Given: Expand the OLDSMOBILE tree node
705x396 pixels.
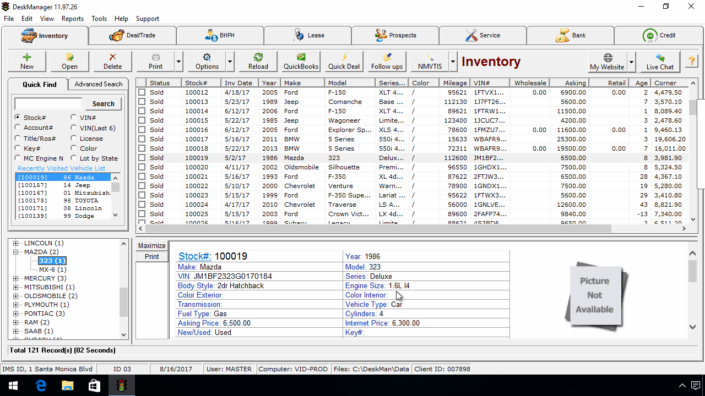Looking at the screenshot, I should pos(16,296).
